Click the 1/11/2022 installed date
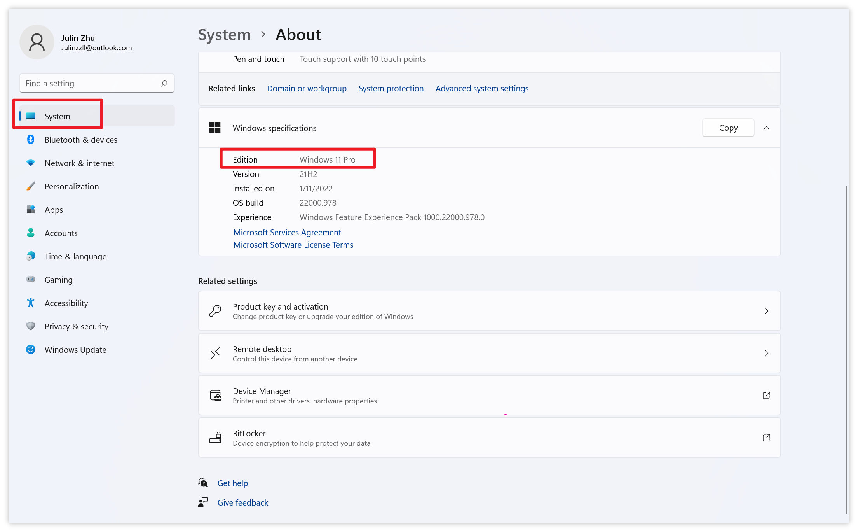 (316, 188)
